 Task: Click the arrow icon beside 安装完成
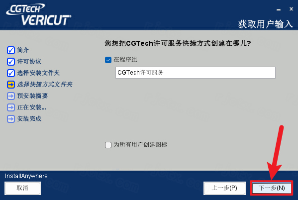point(11,119)
